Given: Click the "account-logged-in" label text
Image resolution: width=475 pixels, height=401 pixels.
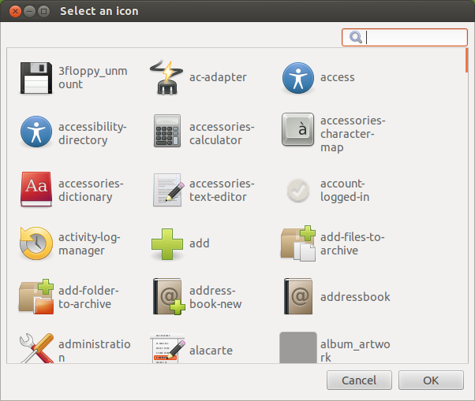Looking at the screenshot, I should point(345,190).
